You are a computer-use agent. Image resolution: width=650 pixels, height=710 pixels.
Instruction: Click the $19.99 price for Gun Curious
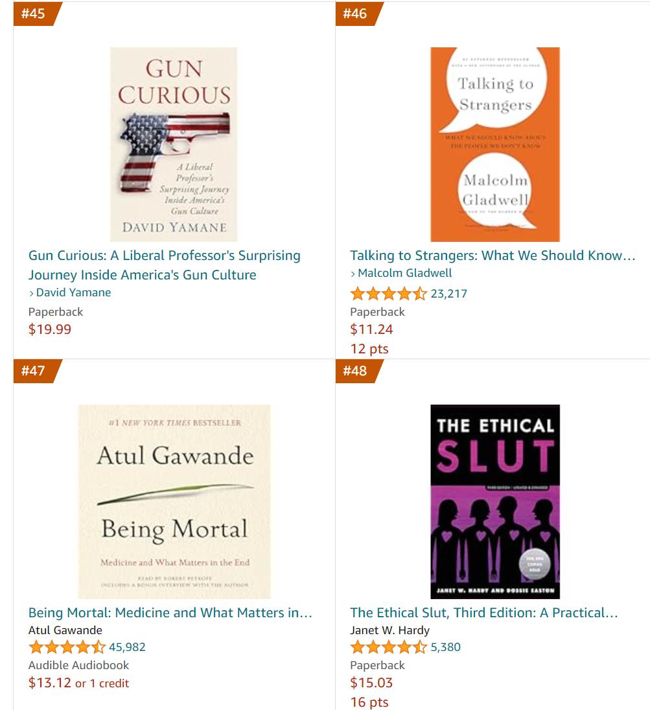tap(50, 329)
